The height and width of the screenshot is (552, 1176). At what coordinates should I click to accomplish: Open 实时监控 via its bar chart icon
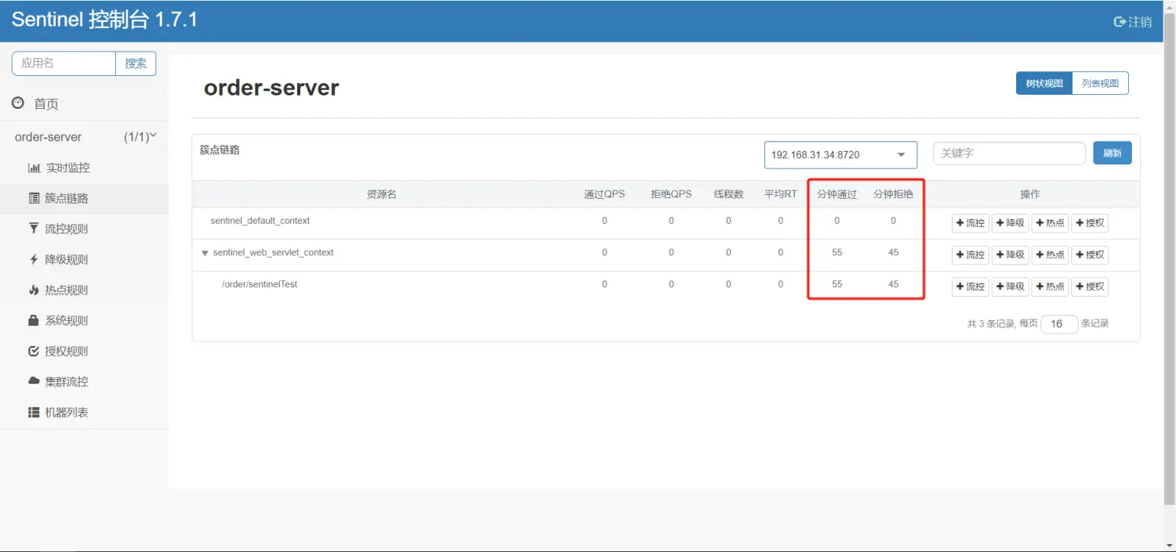point(34,168)
